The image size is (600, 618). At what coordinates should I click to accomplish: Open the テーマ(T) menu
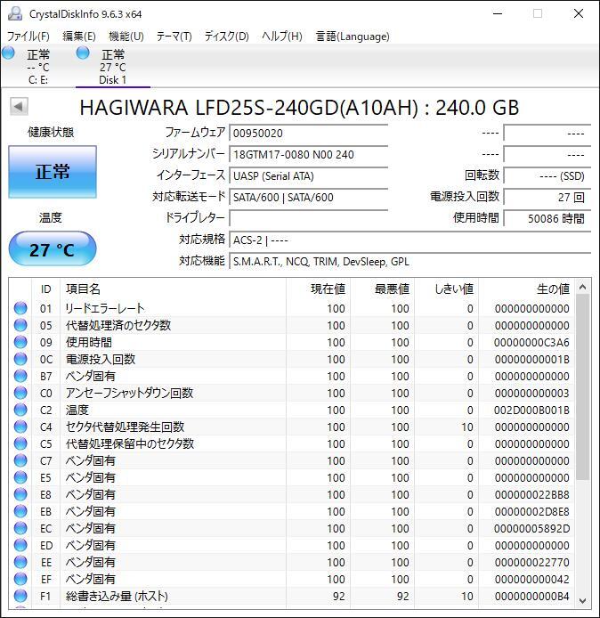[174, 37]
